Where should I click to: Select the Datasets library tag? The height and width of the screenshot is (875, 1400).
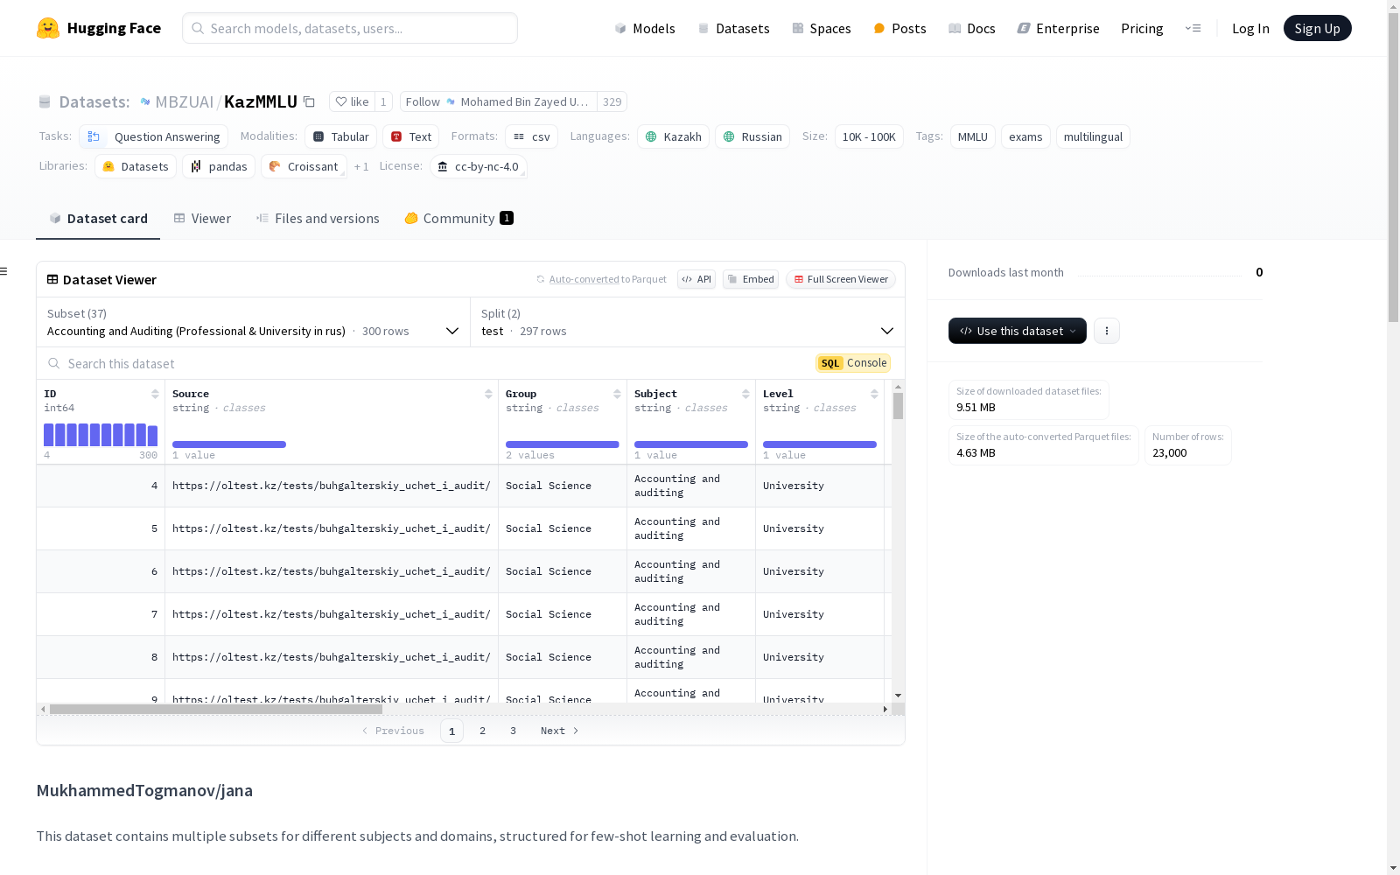[x=136, y=166]
